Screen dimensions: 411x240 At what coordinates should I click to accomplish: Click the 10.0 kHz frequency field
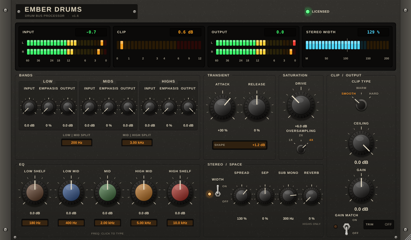(180, 223)
